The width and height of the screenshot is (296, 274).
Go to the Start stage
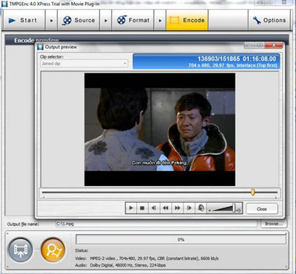pyautogui.click(x=24, y=20)
